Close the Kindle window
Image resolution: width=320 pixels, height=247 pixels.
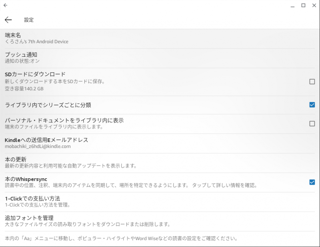pos(314,6)
